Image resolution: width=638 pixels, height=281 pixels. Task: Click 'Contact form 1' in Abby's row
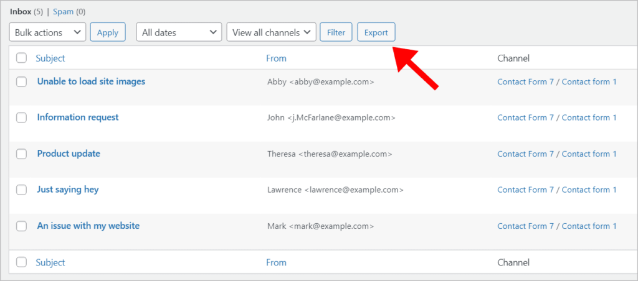click(x=589, y=81)
